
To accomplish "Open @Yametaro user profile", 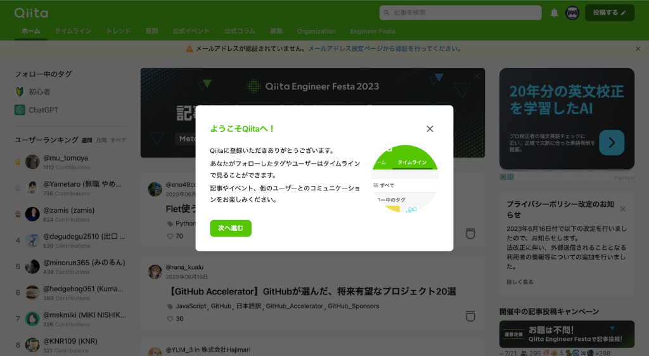I will pos(82,184).
